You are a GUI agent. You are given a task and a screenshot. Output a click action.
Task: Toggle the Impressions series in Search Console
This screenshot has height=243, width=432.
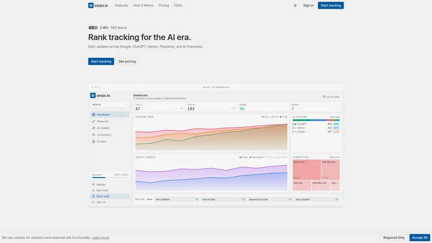(256, 157)
